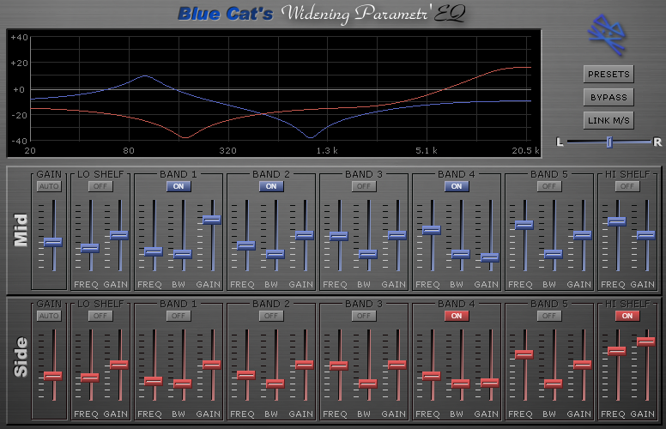Click Side BAND 2 BW slider handle

pyautogui.click(x=275, y=384)
